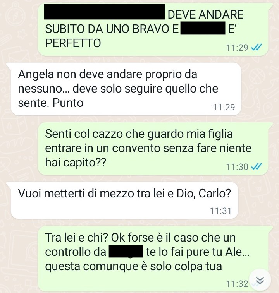279x293 pixels.
Task: Tap the black redacted bar at top
Action: pyautogui.click(x=104, y=12)
